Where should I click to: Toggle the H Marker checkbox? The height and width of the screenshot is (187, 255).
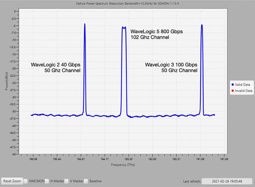pyautogui.click(x=47, y=181)
